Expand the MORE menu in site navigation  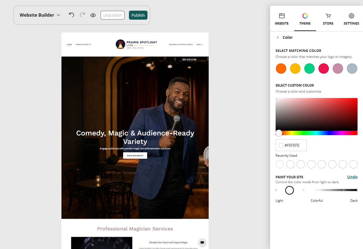(x=200, y=45)
